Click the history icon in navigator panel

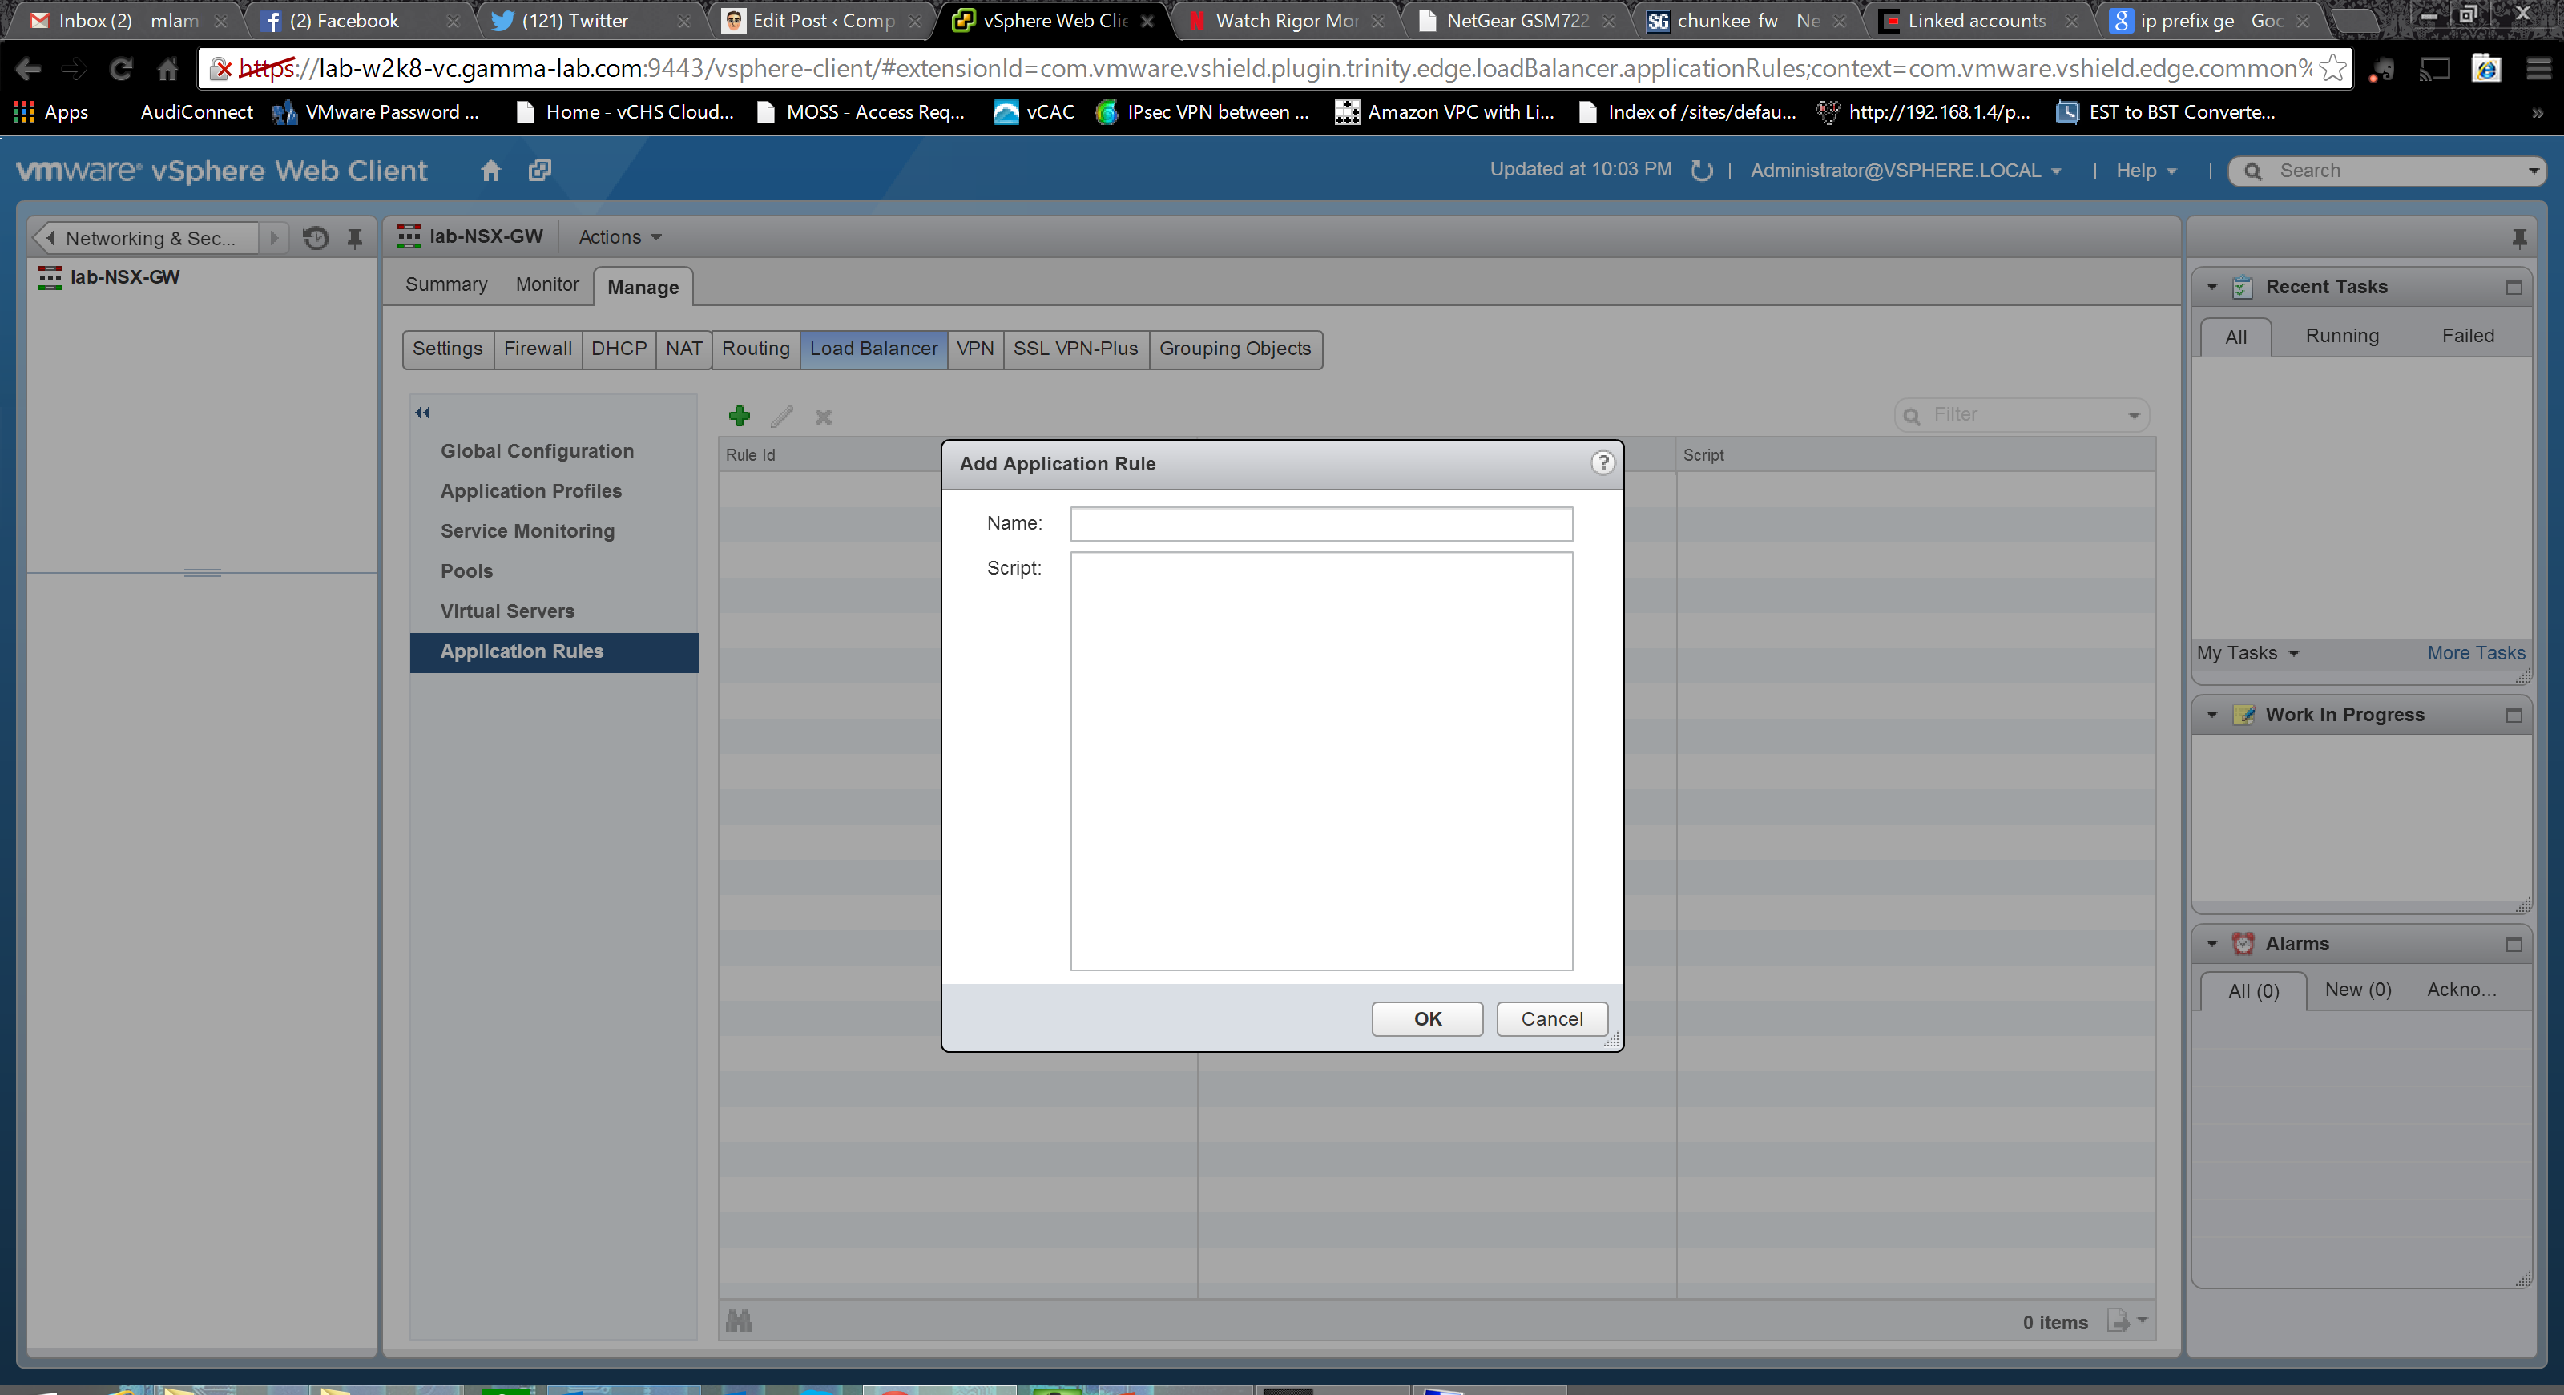316,238
